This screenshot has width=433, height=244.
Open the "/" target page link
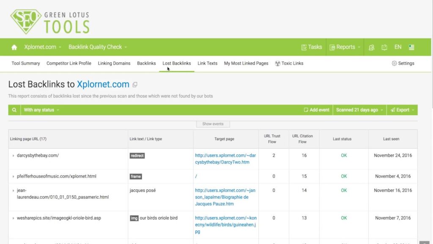pyautogui.click(x=196, y=176)
